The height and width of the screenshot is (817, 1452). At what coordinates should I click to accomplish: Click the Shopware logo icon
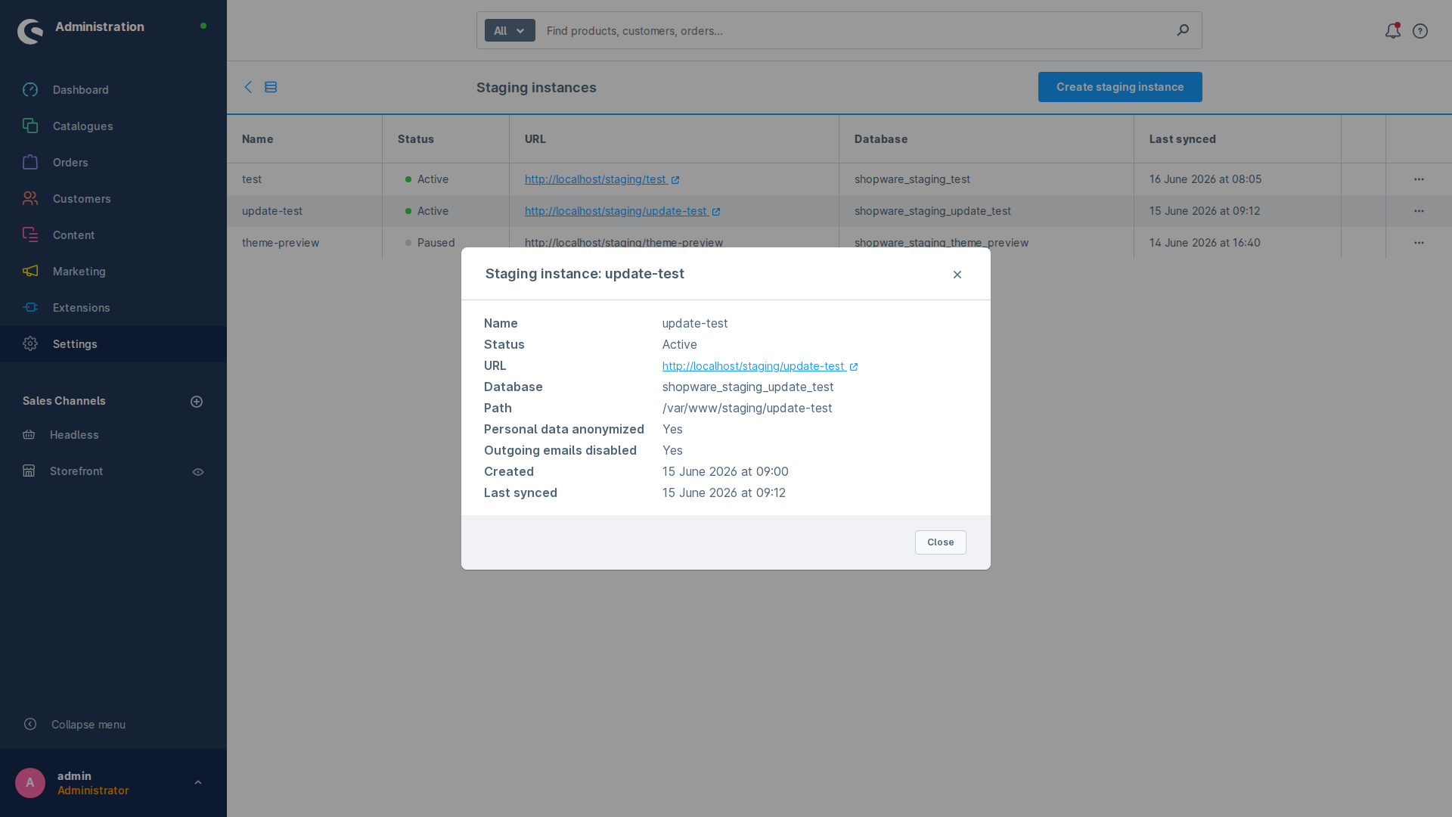[30, 31]
